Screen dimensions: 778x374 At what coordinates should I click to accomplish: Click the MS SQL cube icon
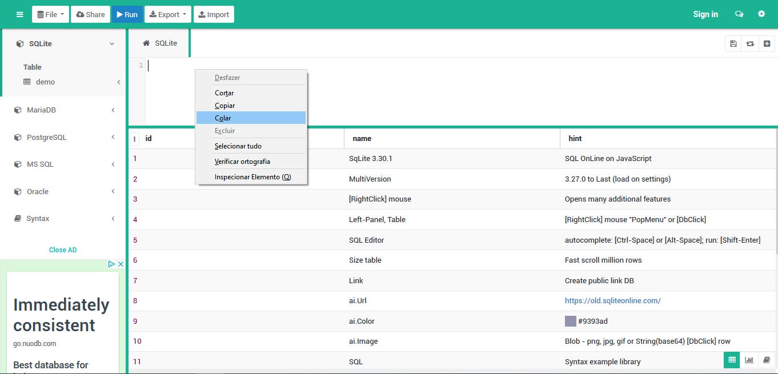pos(18,164)
